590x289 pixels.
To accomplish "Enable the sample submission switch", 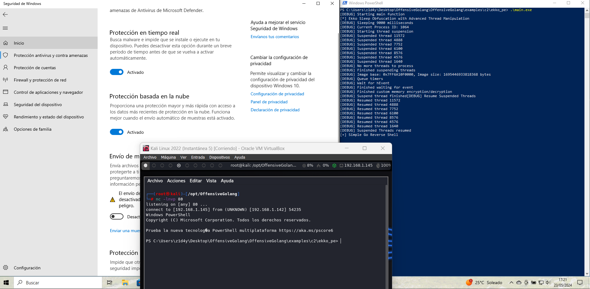I will [x=117, y=216].
